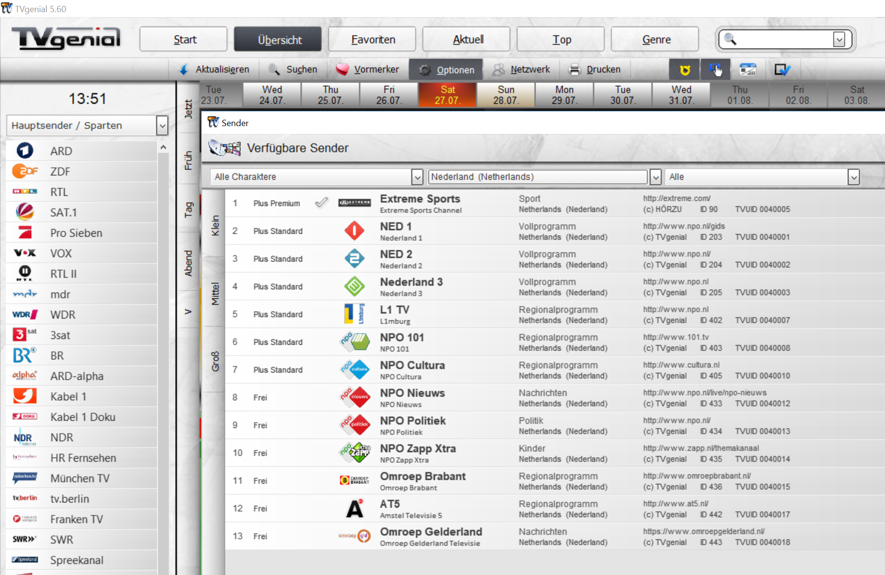
Task: Select the WDR channel logo
Action: 25,314
